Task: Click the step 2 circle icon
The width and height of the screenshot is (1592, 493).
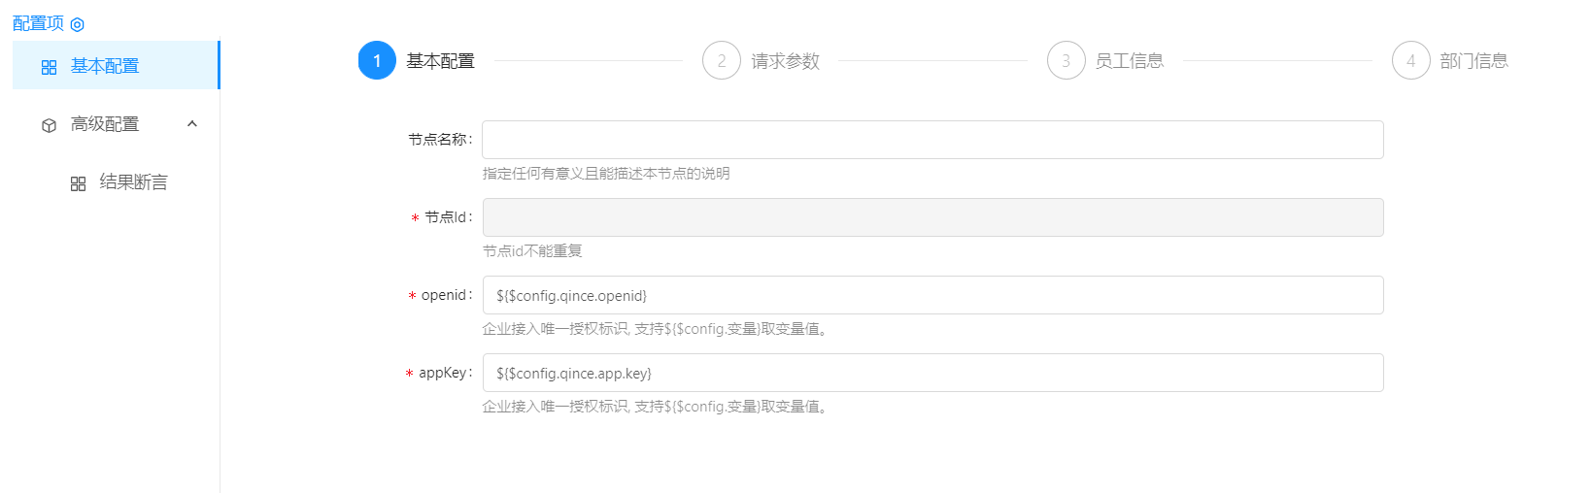Action: (721, 60)
